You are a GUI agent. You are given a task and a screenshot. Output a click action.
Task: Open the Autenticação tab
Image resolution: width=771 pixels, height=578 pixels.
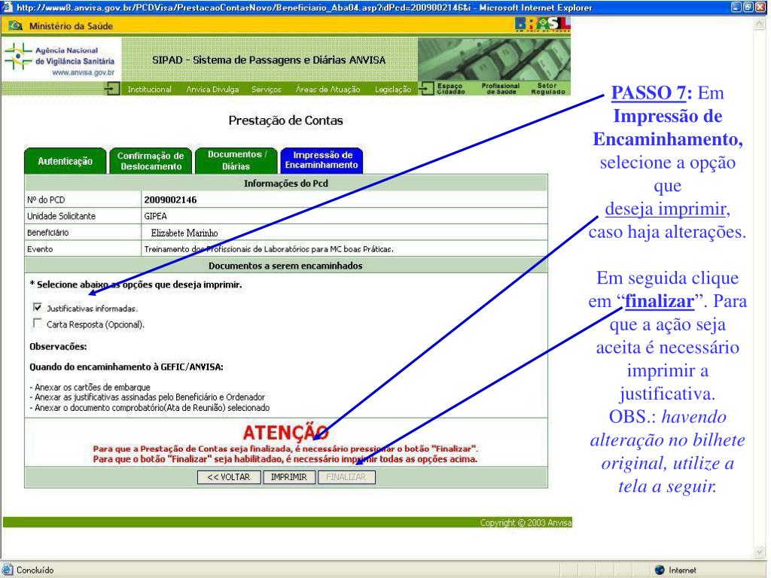click(x=66, y=160)
